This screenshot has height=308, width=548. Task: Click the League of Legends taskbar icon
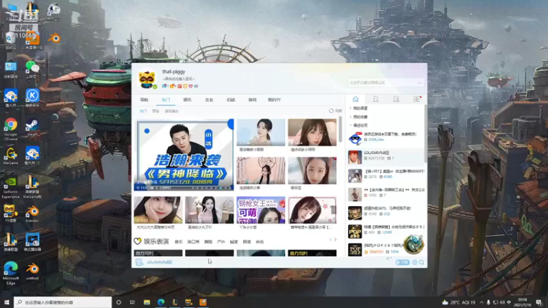[x=175, y=302]
